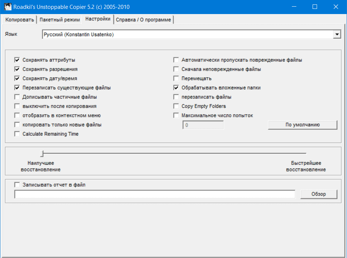Click the language combo box arrow
The height and width of the screenshot is (258, 347).
[337, 34]
